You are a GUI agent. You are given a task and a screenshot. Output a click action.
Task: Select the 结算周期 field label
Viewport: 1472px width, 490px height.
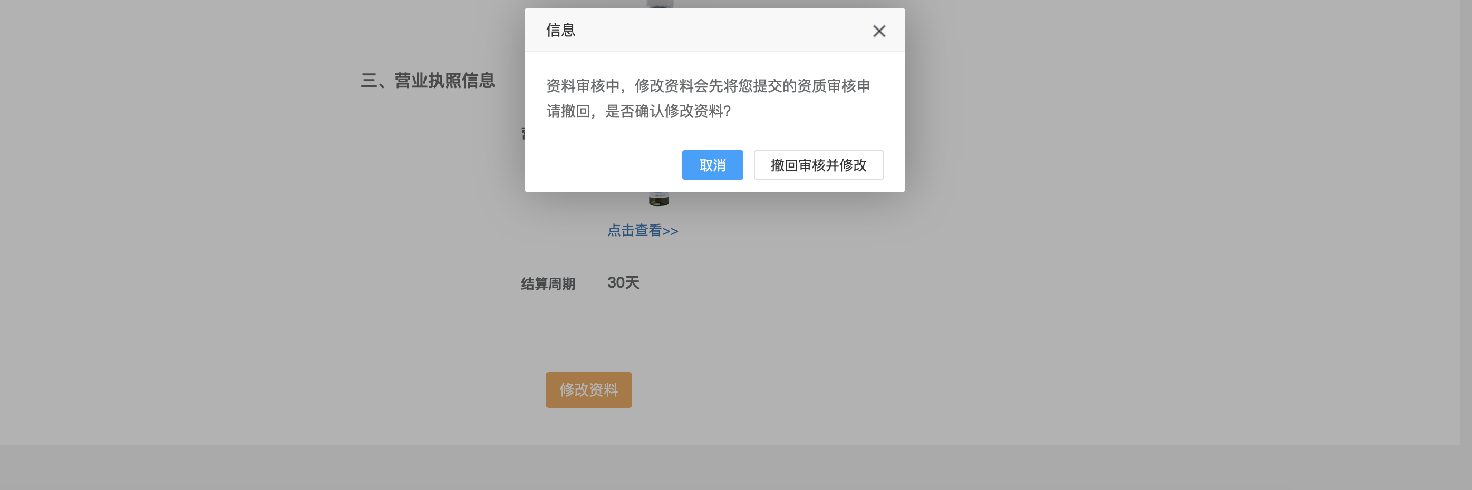point(547,284)
